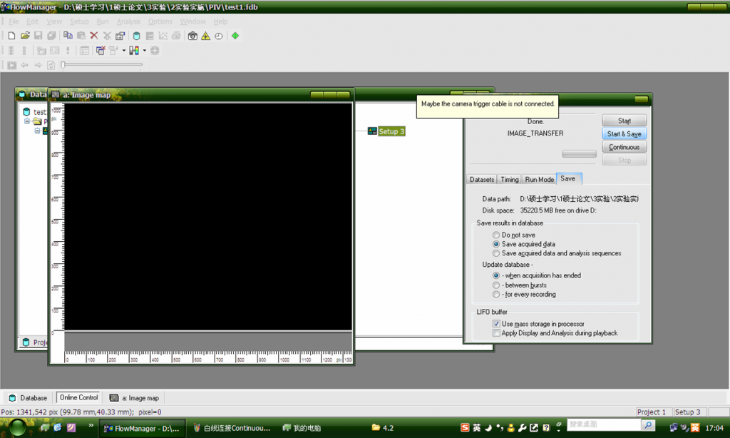Switch to the Timing tab

[510, 179]
